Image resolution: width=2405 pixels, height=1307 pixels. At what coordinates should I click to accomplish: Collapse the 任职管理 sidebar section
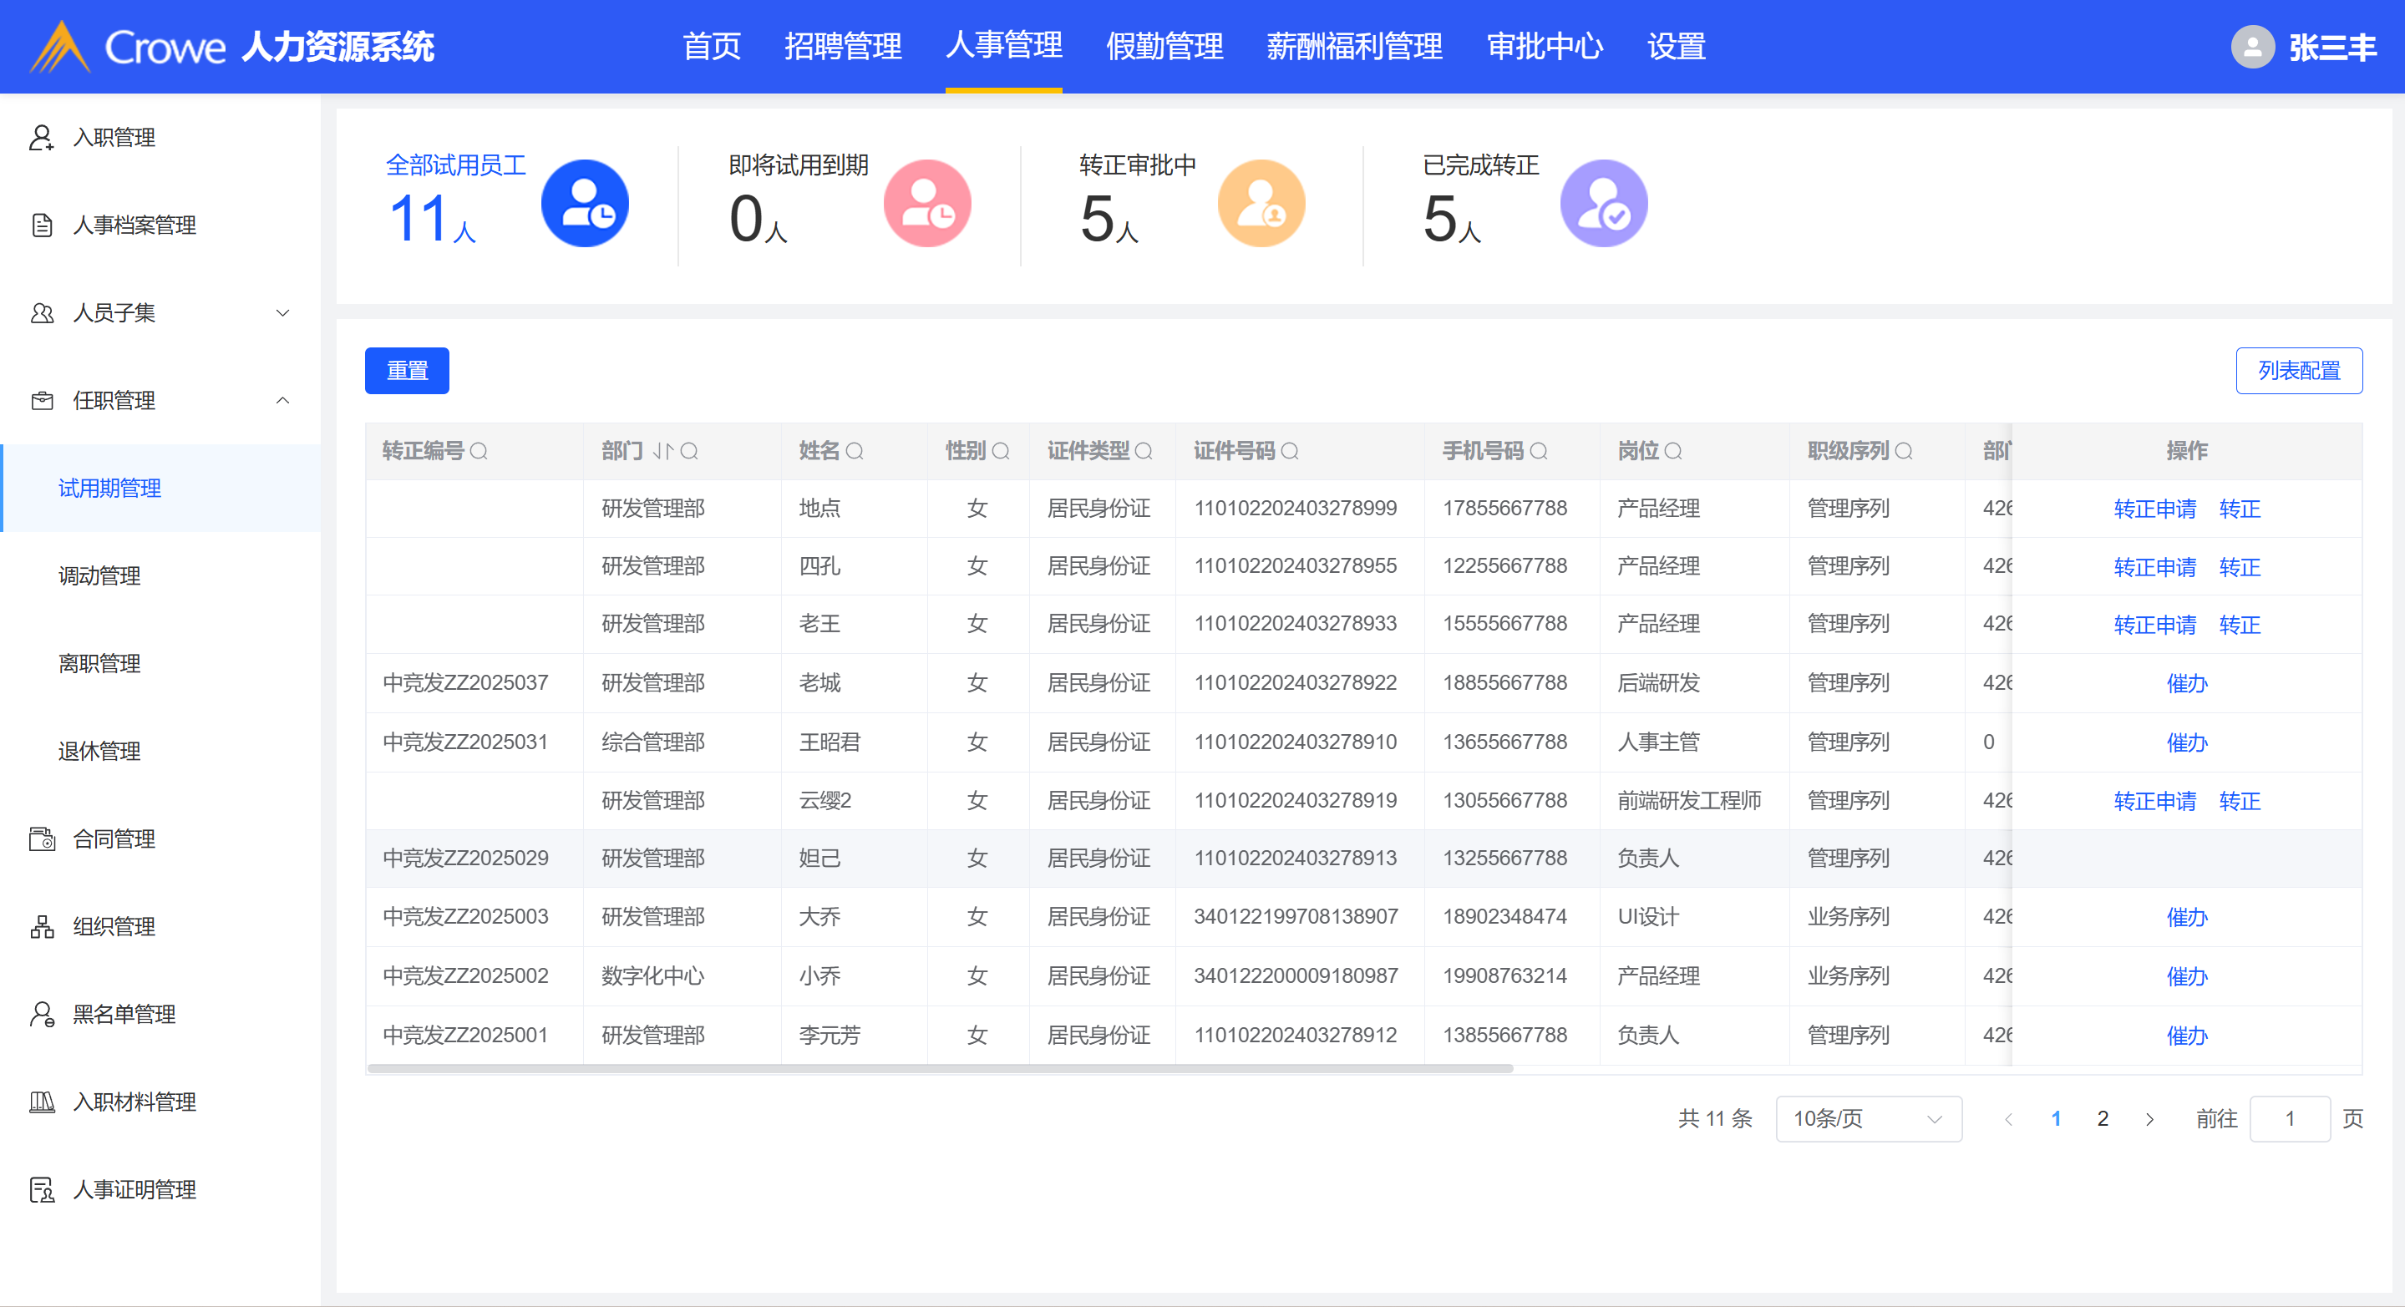pos(282,401)
